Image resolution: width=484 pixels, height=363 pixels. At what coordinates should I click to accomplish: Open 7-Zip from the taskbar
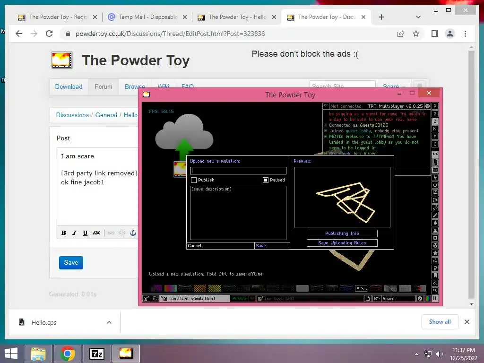click(x=97, y=354)
